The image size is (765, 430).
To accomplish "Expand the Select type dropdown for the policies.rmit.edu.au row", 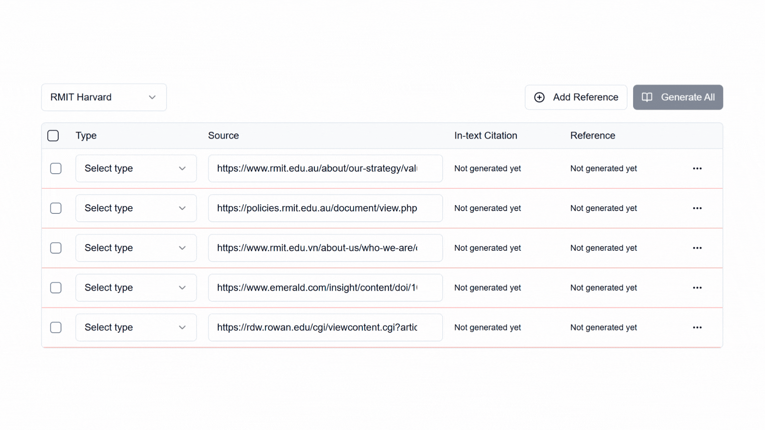I will pyautogui.click(x=136, y=208).
